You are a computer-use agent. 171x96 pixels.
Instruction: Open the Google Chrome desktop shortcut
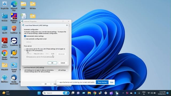click(5, 55)
